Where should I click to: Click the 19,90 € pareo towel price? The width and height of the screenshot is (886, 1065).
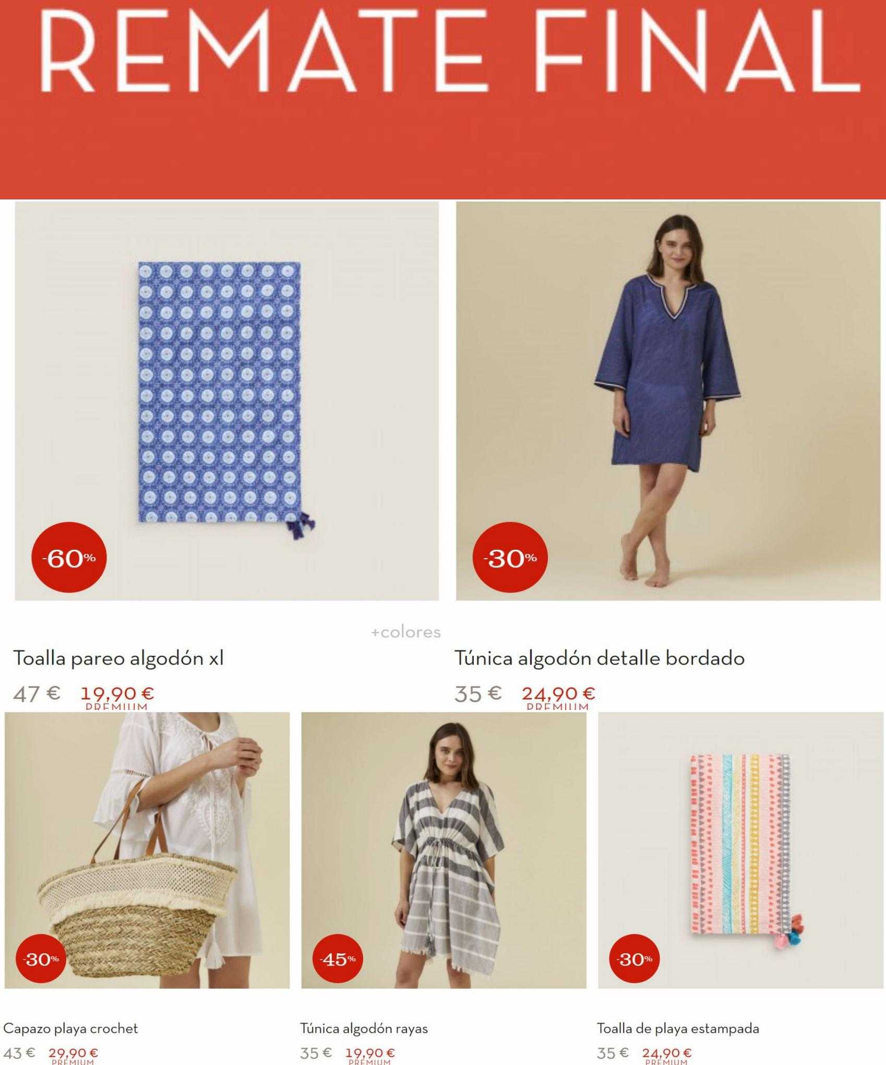[x=117, y=694]
